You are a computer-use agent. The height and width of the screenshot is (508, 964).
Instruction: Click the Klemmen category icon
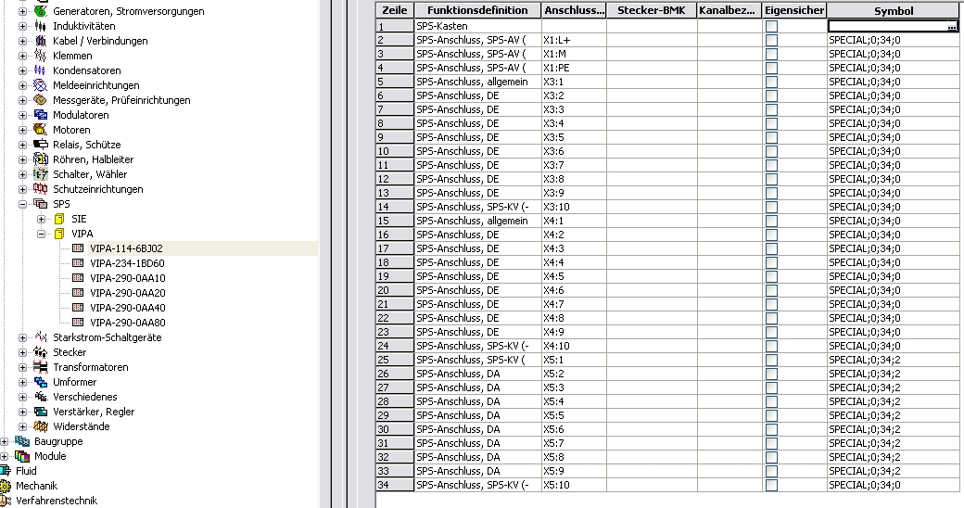[x=40, y=56]
